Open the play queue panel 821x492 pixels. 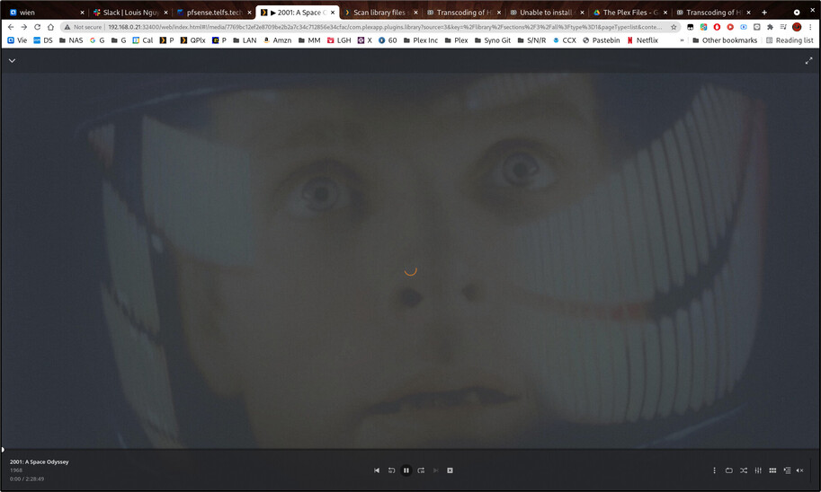(x=787, y=470)
